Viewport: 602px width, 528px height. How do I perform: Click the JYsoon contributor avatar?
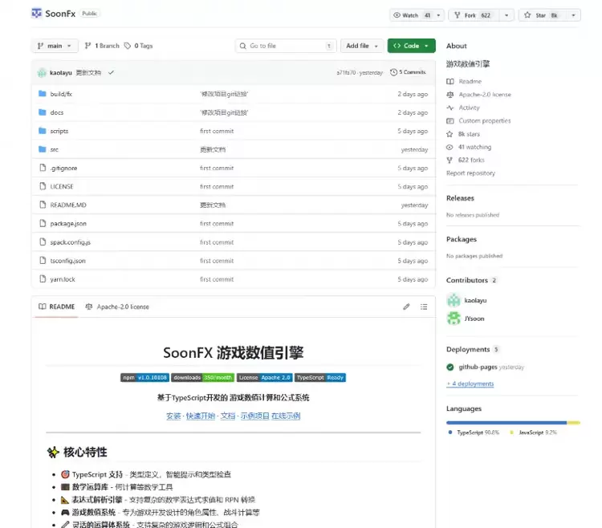click(453, 319)
